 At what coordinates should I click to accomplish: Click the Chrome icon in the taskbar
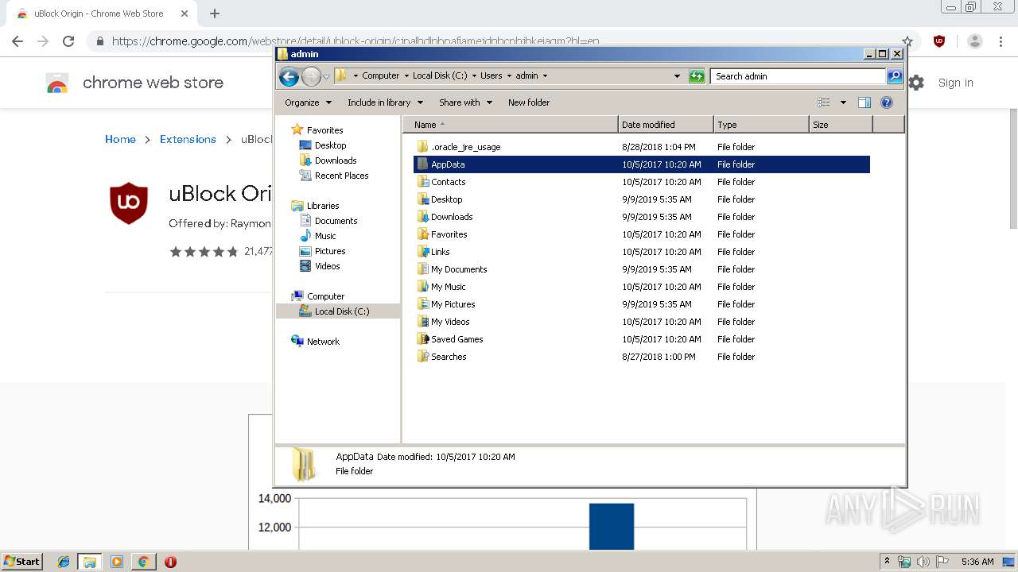pyautogui.click(x=143, y=562)
